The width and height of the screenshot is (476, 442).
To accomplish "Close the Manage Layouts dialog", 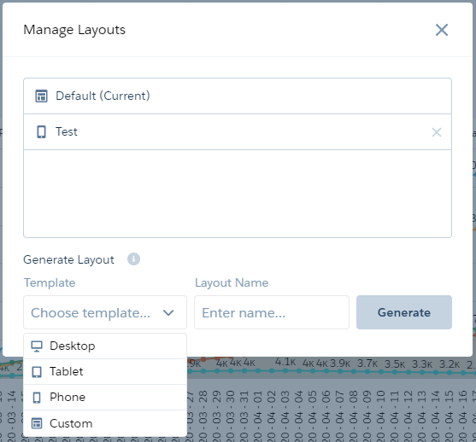I will (442, 30).
